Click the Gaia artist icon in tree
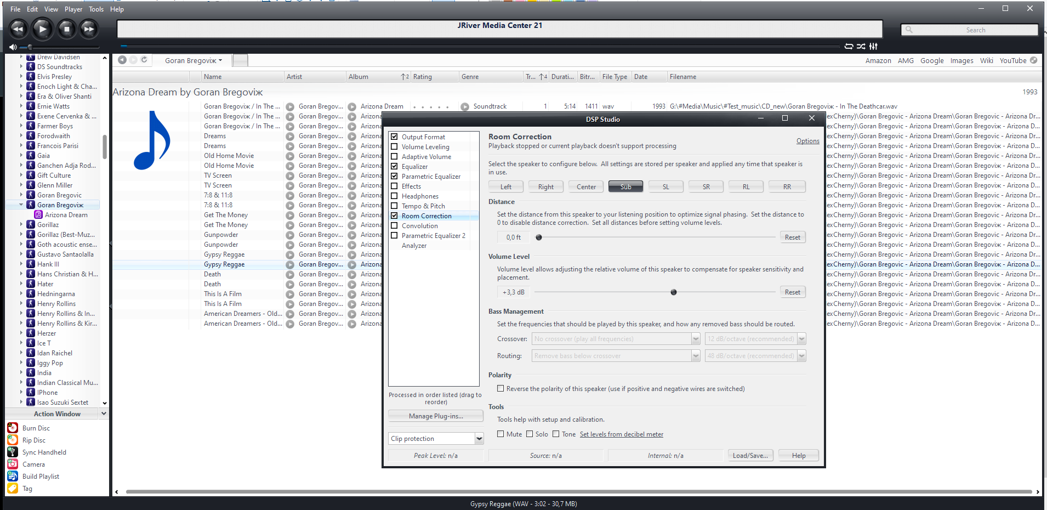Image resolution: width=1047 pixels, height=510 pixels. tap(31, 155)
